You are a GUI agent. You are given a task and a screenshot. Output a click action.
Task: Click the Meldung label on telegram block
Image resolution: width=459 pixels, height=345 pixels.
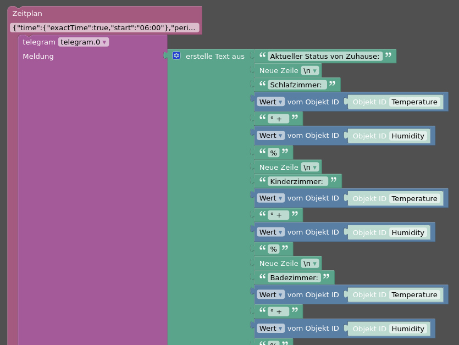[38, 56]
